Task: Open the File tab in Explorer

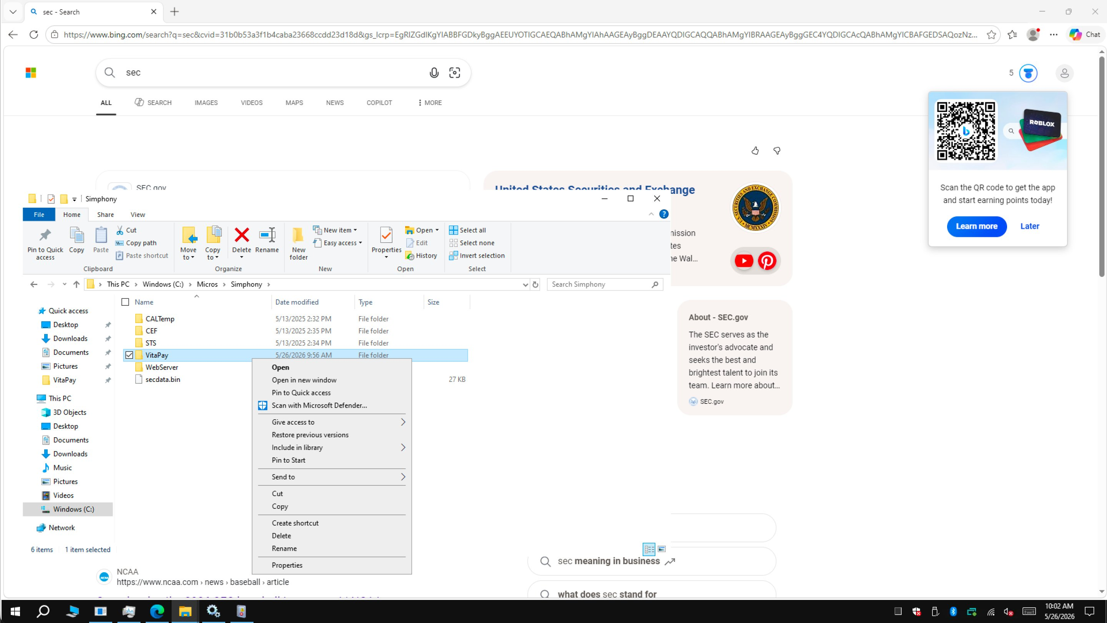Action: (39, 215)
